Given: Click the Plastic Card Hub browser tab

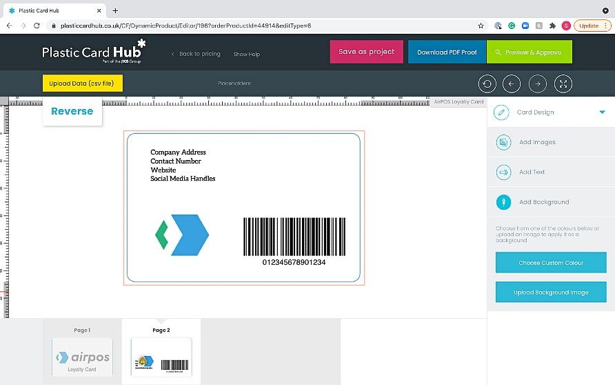Looking at the screenshot, I should click(x=55, y=10).
